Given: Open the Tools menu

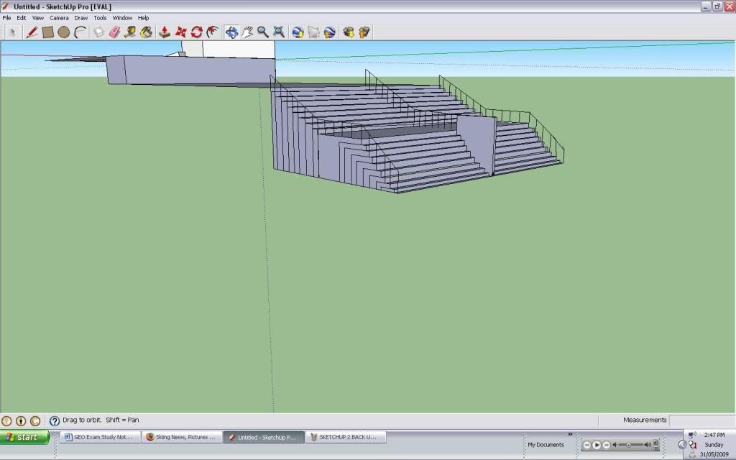Looking at the screenshot, I should [99, 17].
